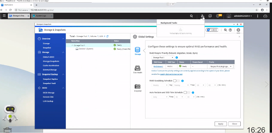Click the Apply button
Screen dimensions: 272x133
pyautogui.click(x=221, y=124)
